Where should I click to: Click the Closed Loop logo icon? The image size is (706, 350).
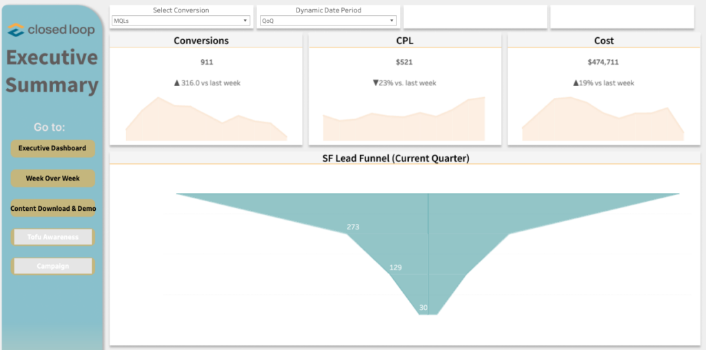click(16, 30)
